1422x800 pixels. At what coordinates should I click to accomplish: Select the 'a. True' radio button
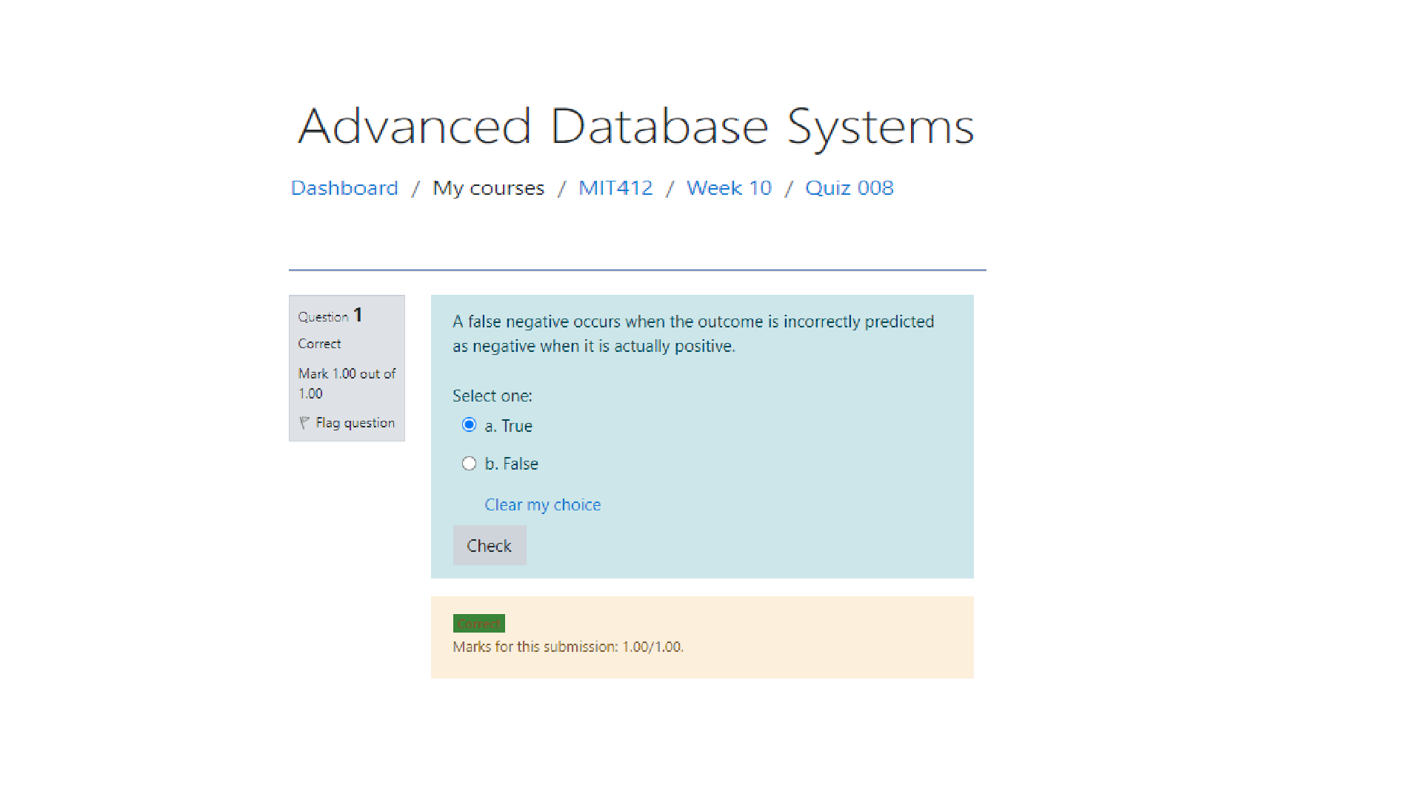click(x=469, y=425)
